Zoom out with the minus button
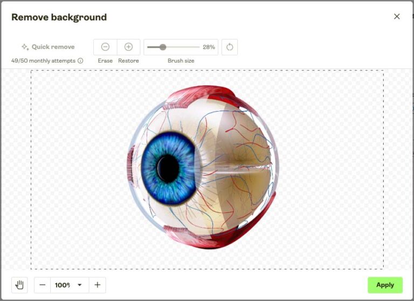The width and height of the screenshot is (414, 301). click(x=43, y=285)
